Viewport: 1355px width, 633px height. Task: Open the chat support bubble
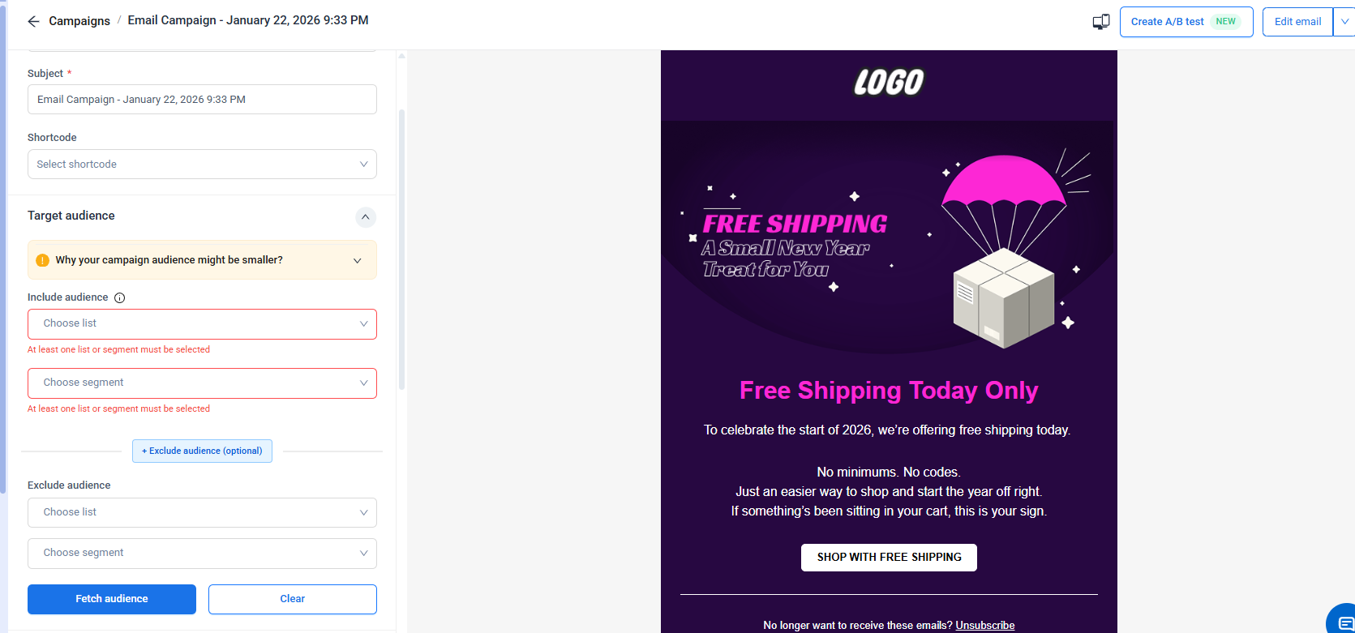point(1342,622)
